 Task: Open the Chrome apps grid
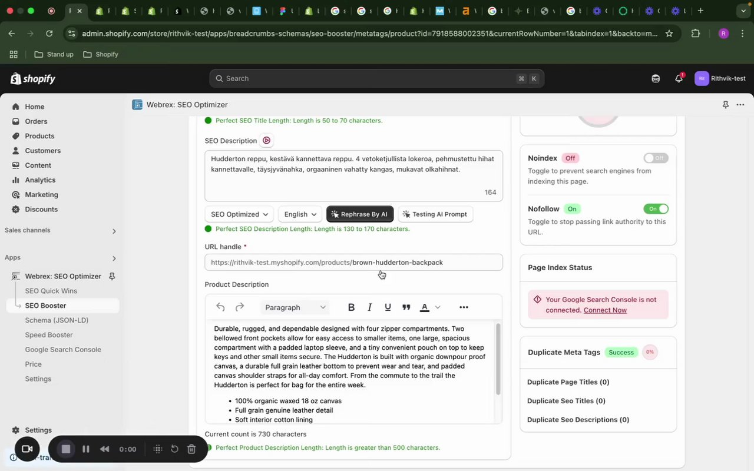coord(14,54)
